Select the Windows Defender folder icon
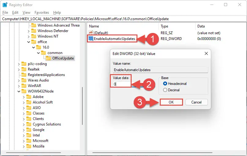 point(34,31)
